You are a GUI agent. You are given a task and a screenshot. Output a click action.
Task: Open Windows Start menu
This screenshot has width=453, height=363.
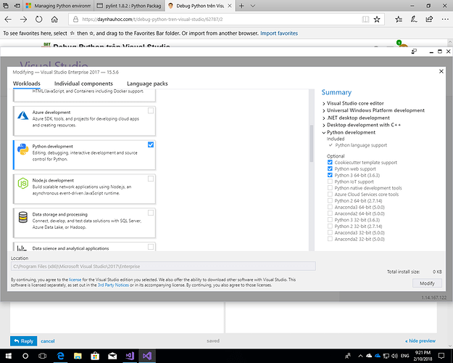point(8,356)
